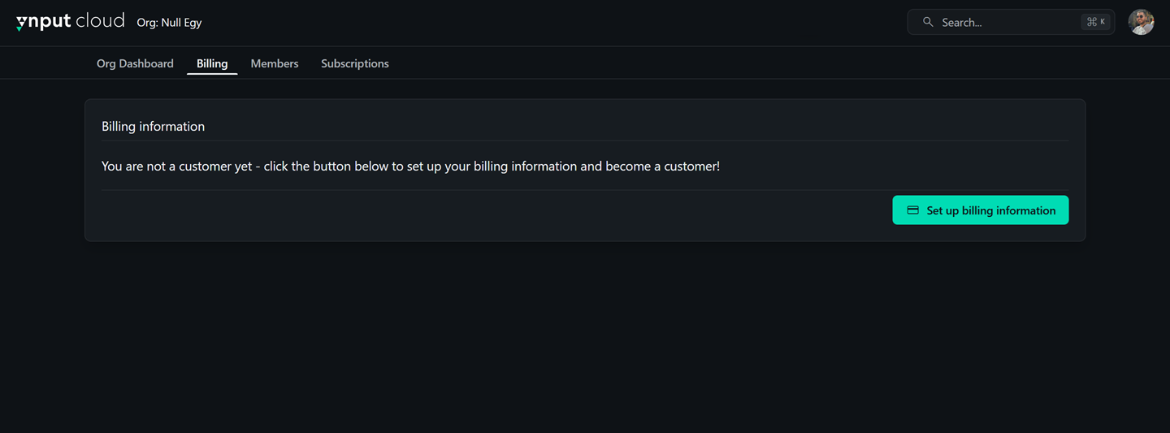Viewport: 1170px width, 433px height.
Task: Click the ⌘K shortcut badge
Action: coord(1096,22)
